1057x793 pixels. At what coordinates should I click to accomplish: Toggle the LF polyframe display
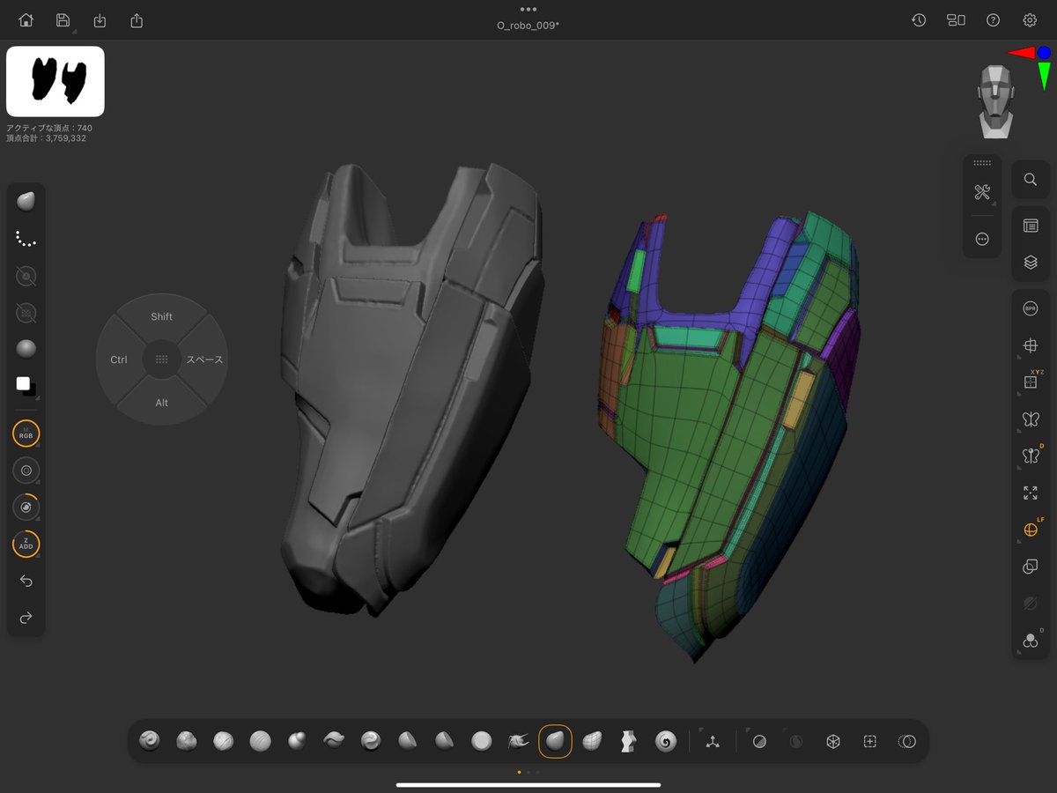(1030, 530)
